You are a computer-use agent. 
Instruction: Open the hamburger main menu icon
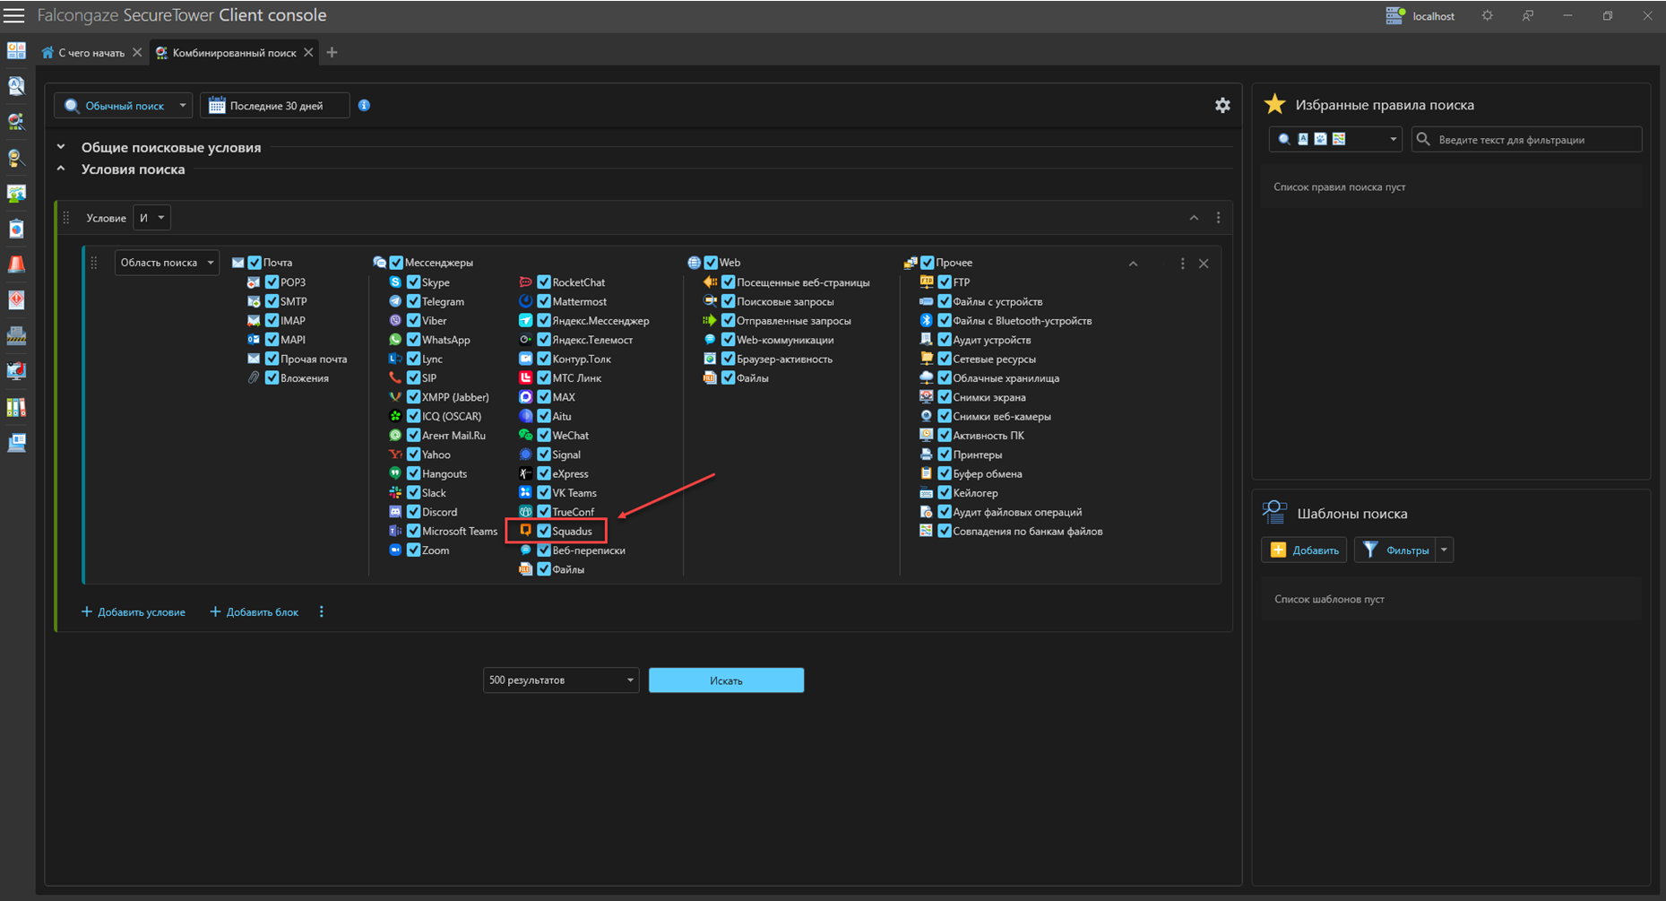coord(14,15)
